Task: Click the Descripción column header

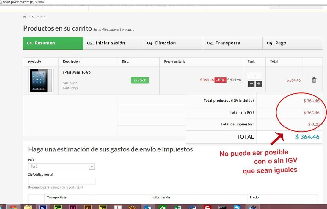Action: pyautogui.click(x=71, y=61)
